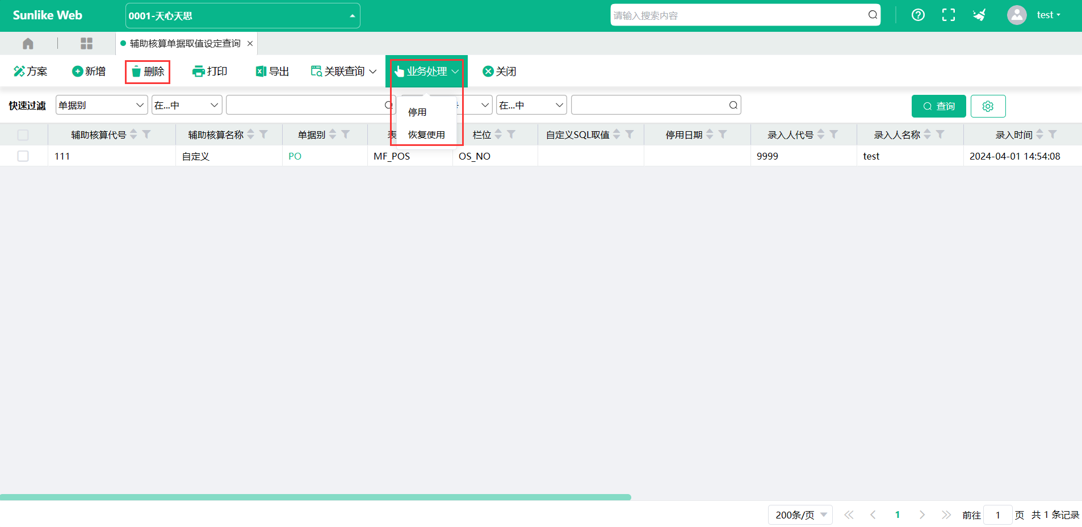Go to first page arrow
The height and width of the screenshot is (527, 1082).
point(849,515)
